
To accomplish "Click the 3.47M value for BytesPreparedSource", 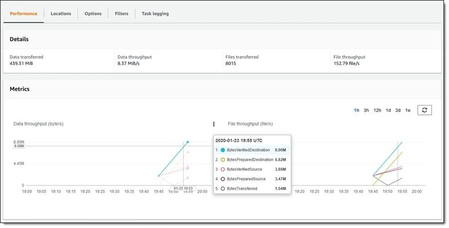I will [280, 179].
